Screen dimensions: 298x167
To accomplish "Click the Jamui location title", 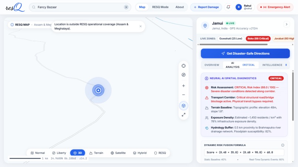I will point(217,23).
